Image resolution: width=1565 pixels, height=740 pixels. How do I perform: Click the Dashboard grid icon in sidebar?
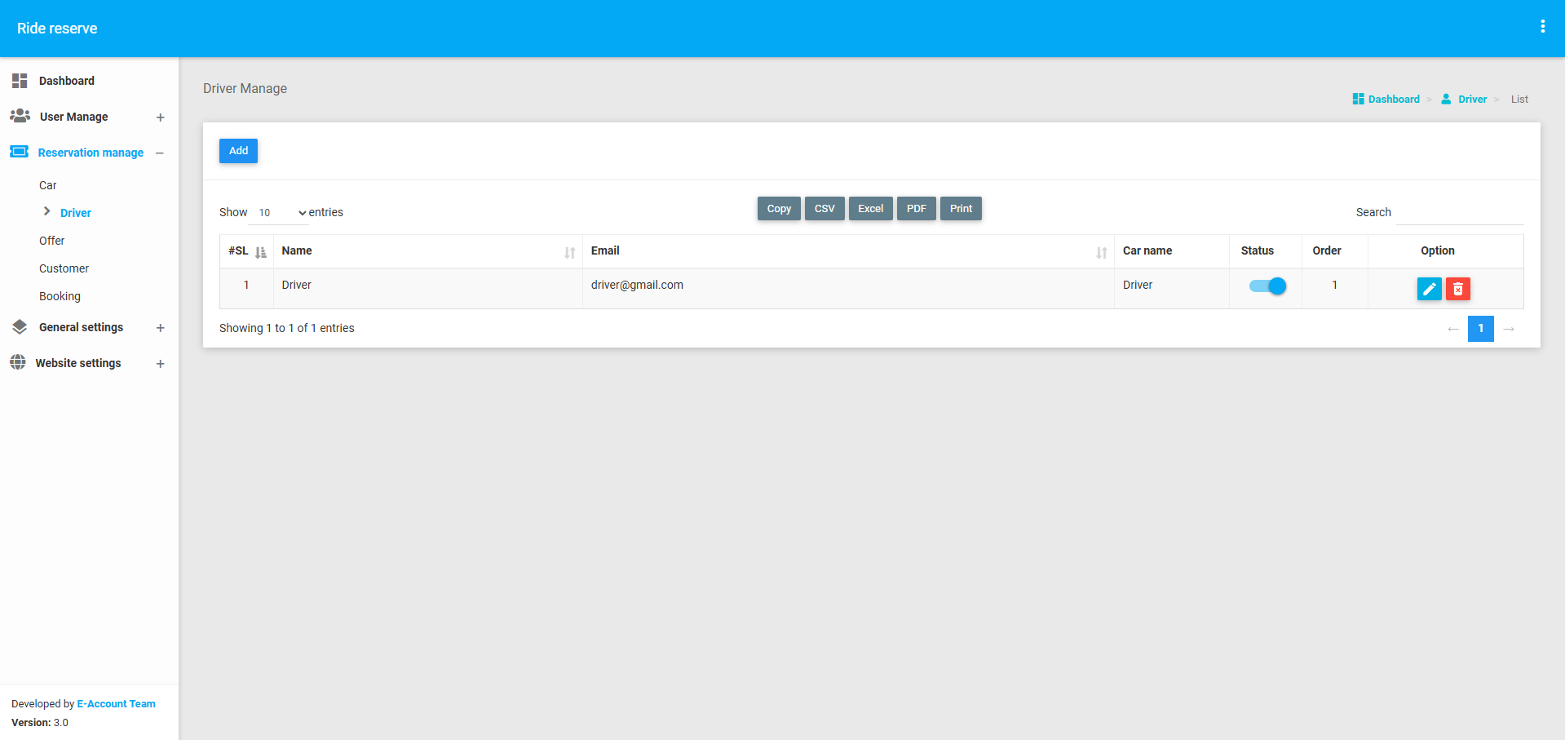click(x=20, y=80)
